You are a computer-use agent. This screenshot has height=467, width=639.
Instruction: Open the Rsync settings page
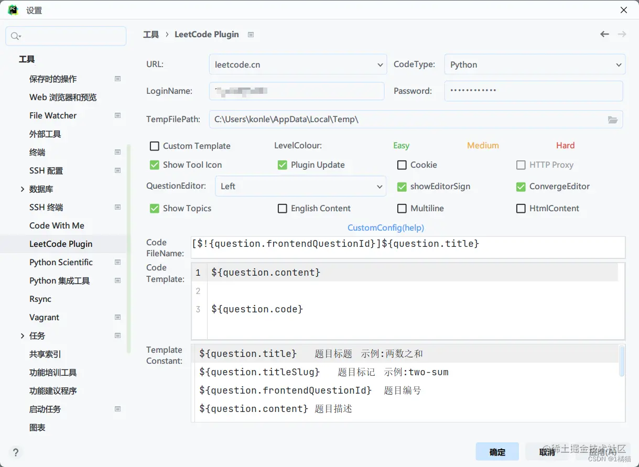tap(40, 299)
